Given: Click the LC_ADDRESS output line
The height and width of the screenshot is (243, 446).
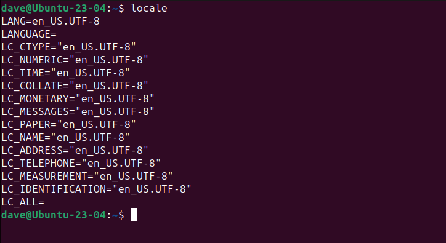Looking at the screenshot, I should pos(75,150).
